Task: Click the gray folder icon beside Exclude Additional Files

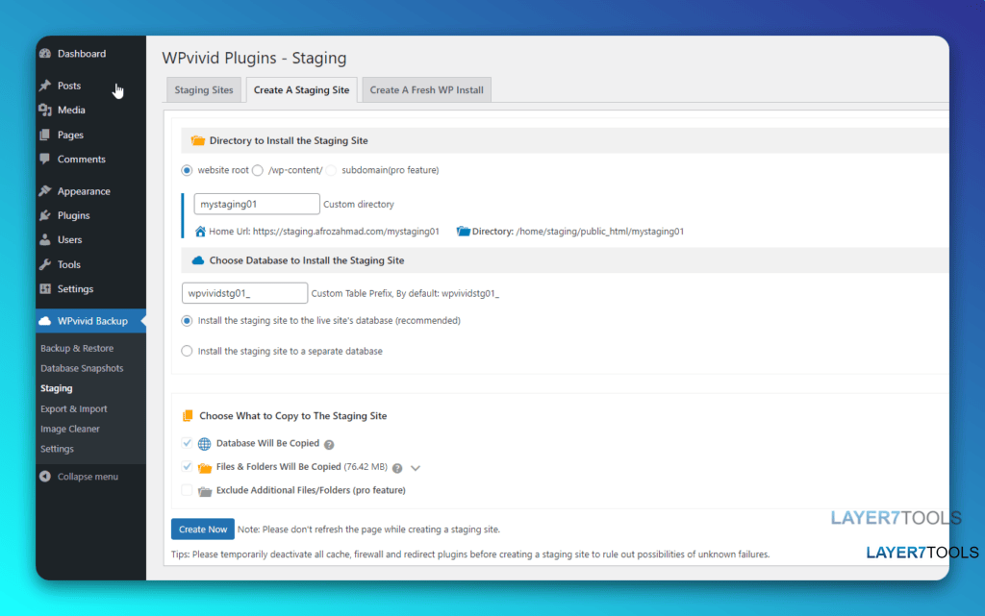Action: 205,491
